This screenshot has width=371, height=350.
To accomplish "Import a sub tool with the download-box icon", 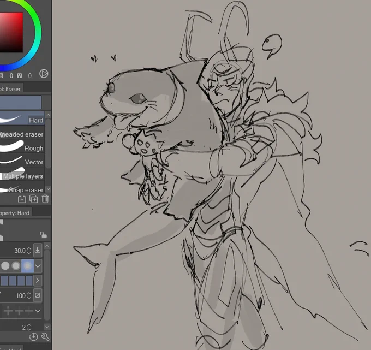I will 22,199.
